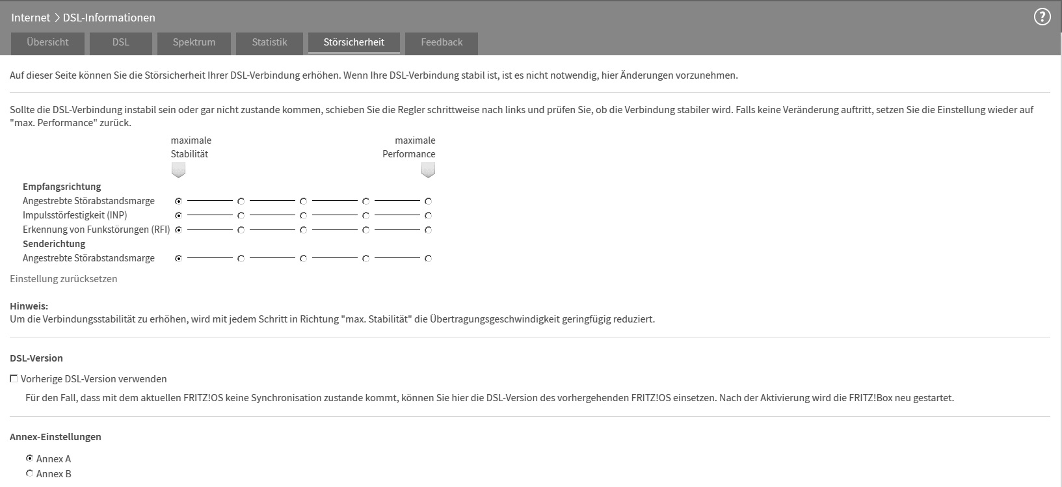1062x487 pixels.
Task: Enable Vorherige DSL-Version verwenden checkbox
Action: (x=14, y=378)
